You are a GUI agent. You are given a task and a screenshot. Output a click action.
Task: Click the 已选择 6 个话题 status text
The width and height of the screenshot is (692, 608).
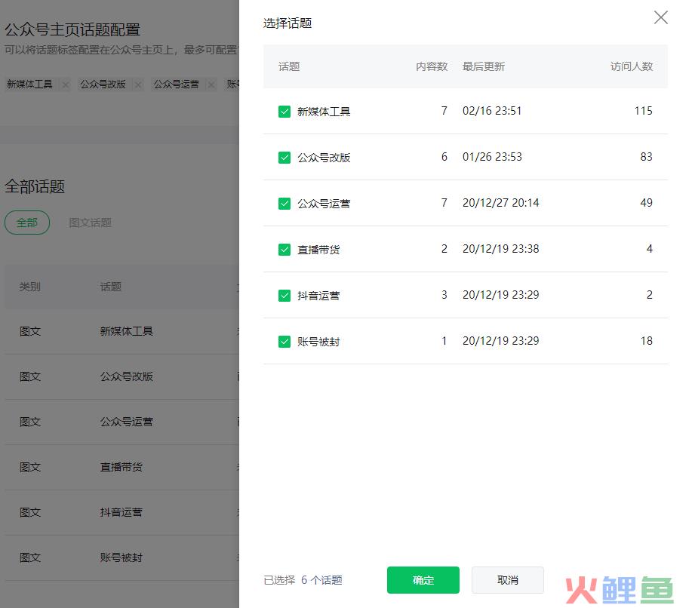[x=303, y=580]
